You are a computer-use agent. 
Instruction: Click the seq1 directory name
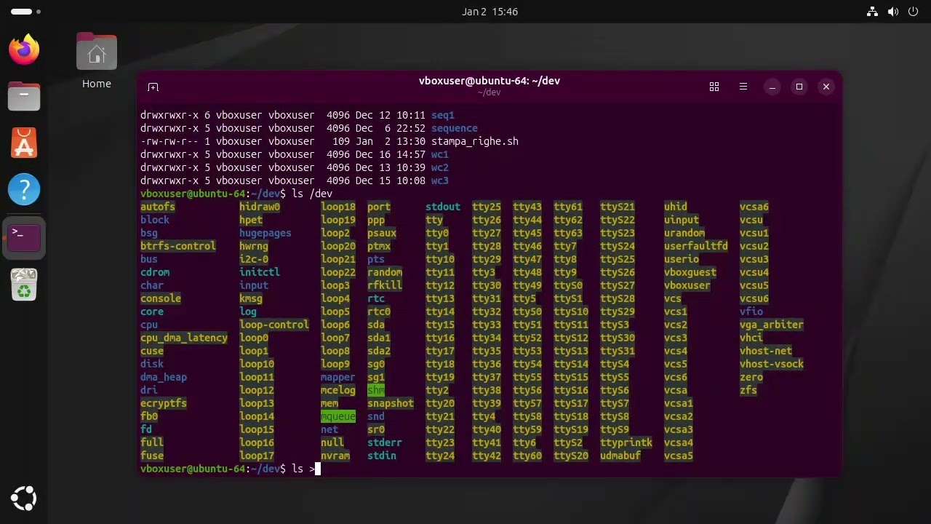tap(443, 115)
